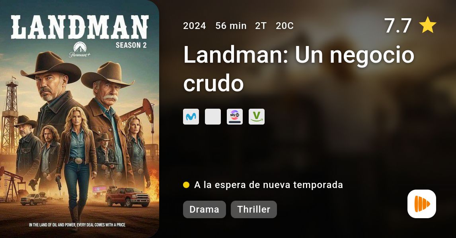Click the orange play app logo
This screenshot has height=238, width=456.
pyautogui.click(x=422, y=204)
